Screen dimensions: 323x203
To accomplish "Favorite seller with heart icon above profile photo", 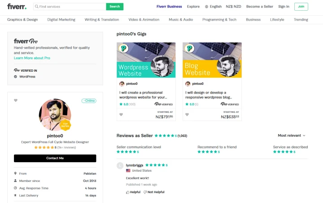I will point(16,100).
